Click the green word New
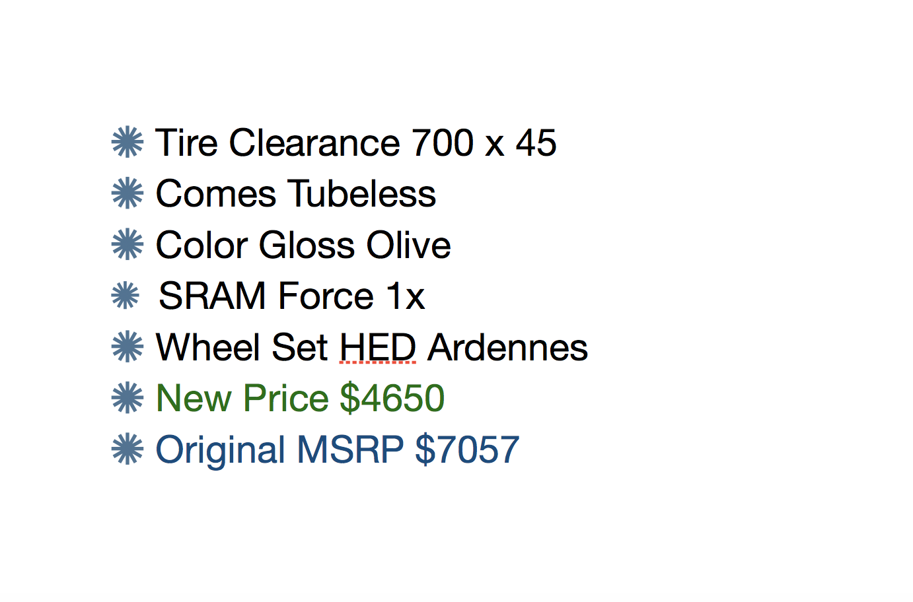The image size is (913, 602). click(194, 399)
